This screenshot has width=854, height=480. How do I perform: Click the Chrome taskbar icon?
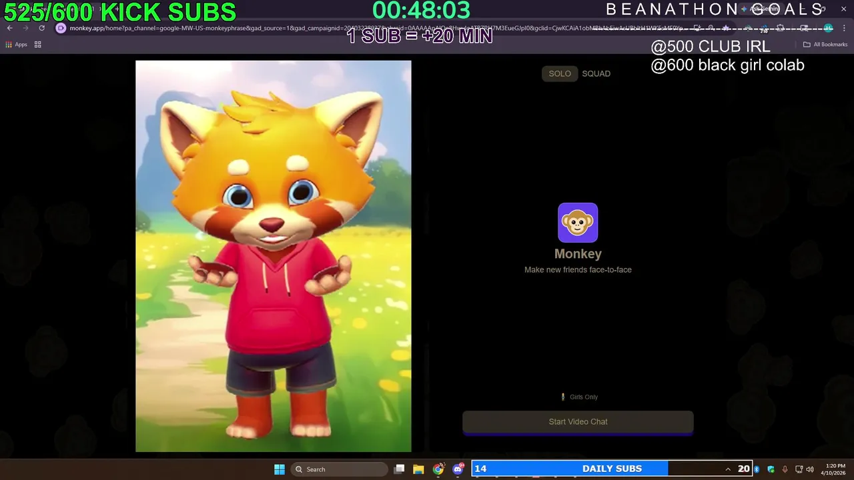pyautogui.click(x=438, y=469)
